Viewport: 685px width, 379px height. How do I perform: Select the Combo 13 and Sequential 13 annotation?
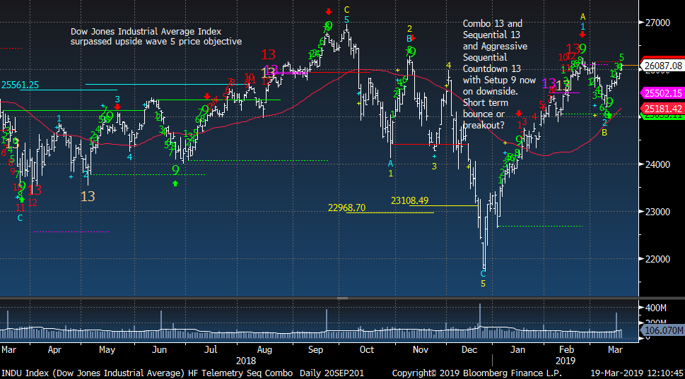coord(499,74)
